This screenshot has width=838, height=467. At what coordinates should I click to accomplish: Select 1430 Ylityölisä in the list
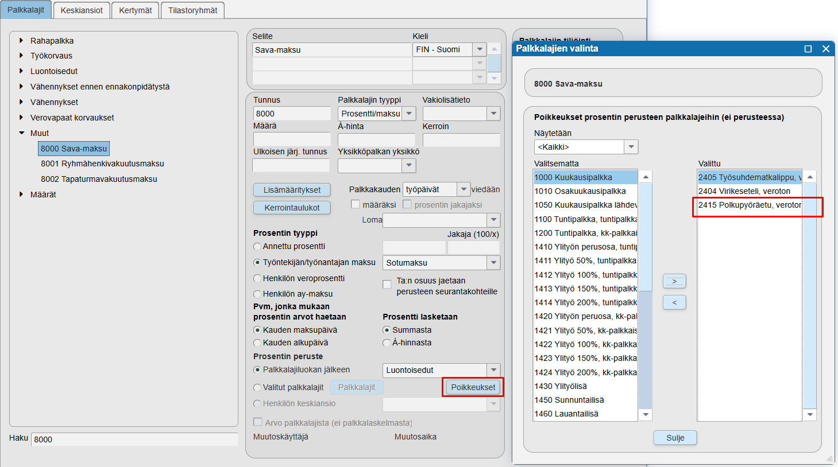(x=586, y=386)
